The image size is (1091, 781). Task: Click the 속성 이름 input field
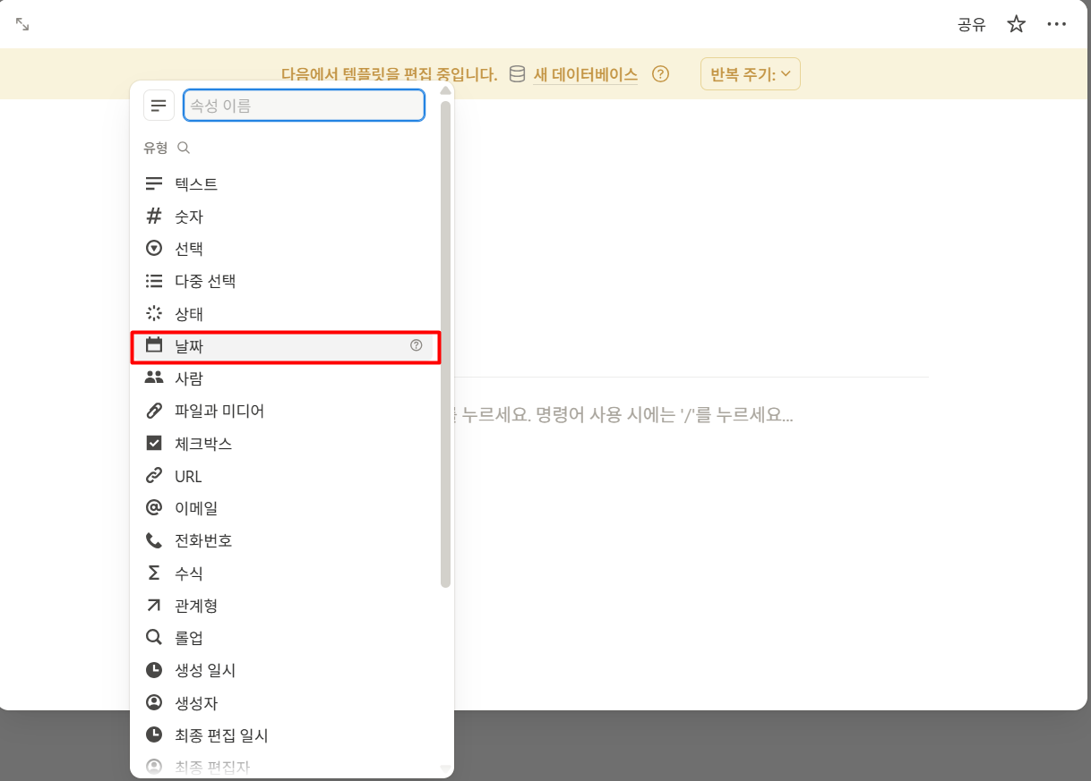click(x=304, y=105)
